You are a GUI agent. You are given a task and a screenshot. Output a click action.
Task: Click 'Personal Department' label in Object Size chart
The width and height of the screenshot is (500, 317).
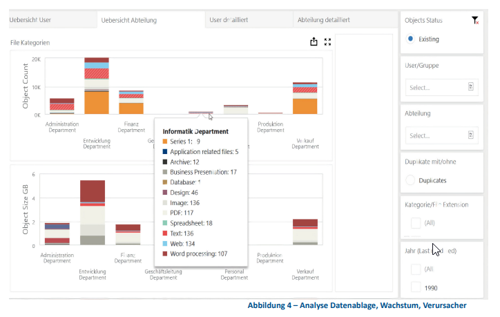point(234,275)
